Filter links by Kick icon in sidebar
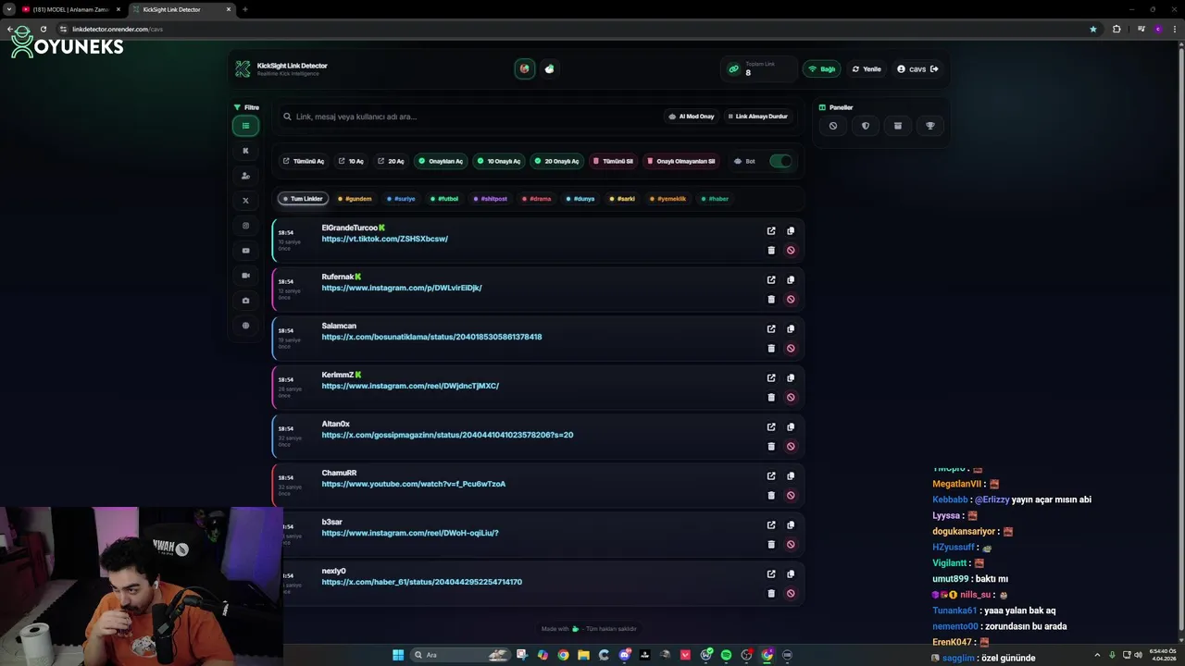 [245, 151]
